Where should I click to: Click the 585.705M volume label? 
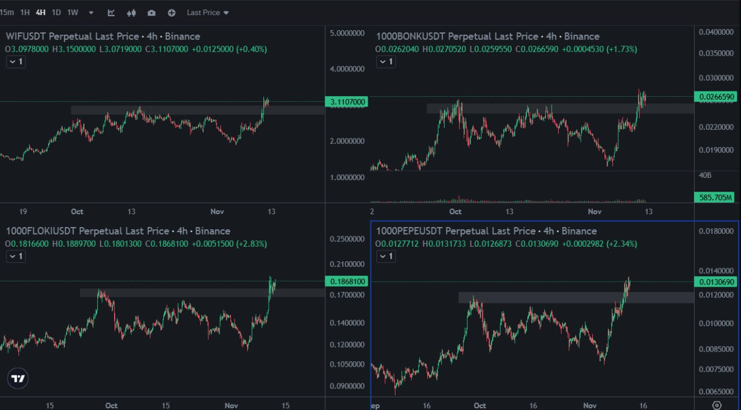tap(714, 197)
